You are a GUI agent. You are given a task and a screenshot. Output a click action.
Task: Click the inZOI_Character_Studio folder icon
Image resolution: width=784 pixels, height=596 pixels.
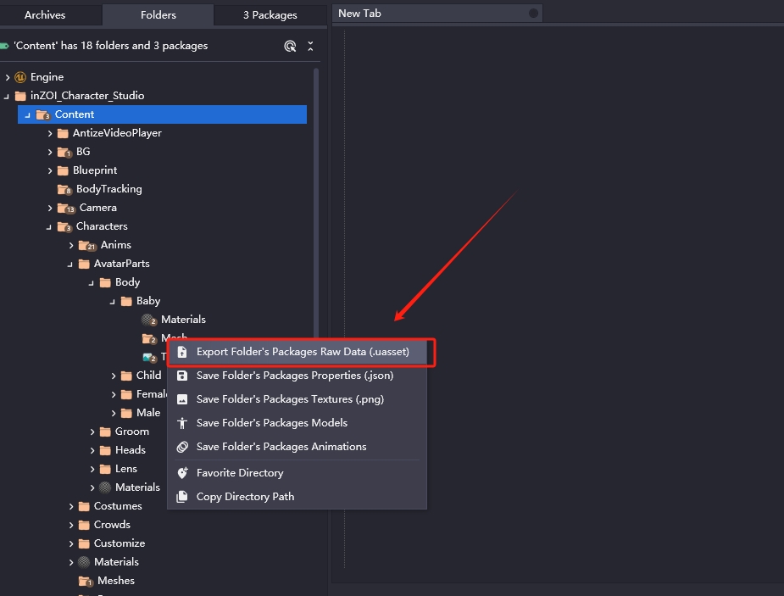20,96
